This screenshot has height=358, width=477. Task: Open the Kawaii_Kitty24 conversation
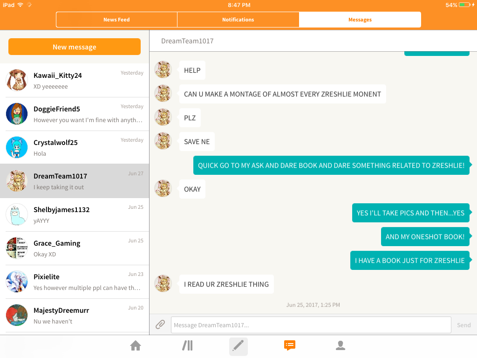pos(75,80)
